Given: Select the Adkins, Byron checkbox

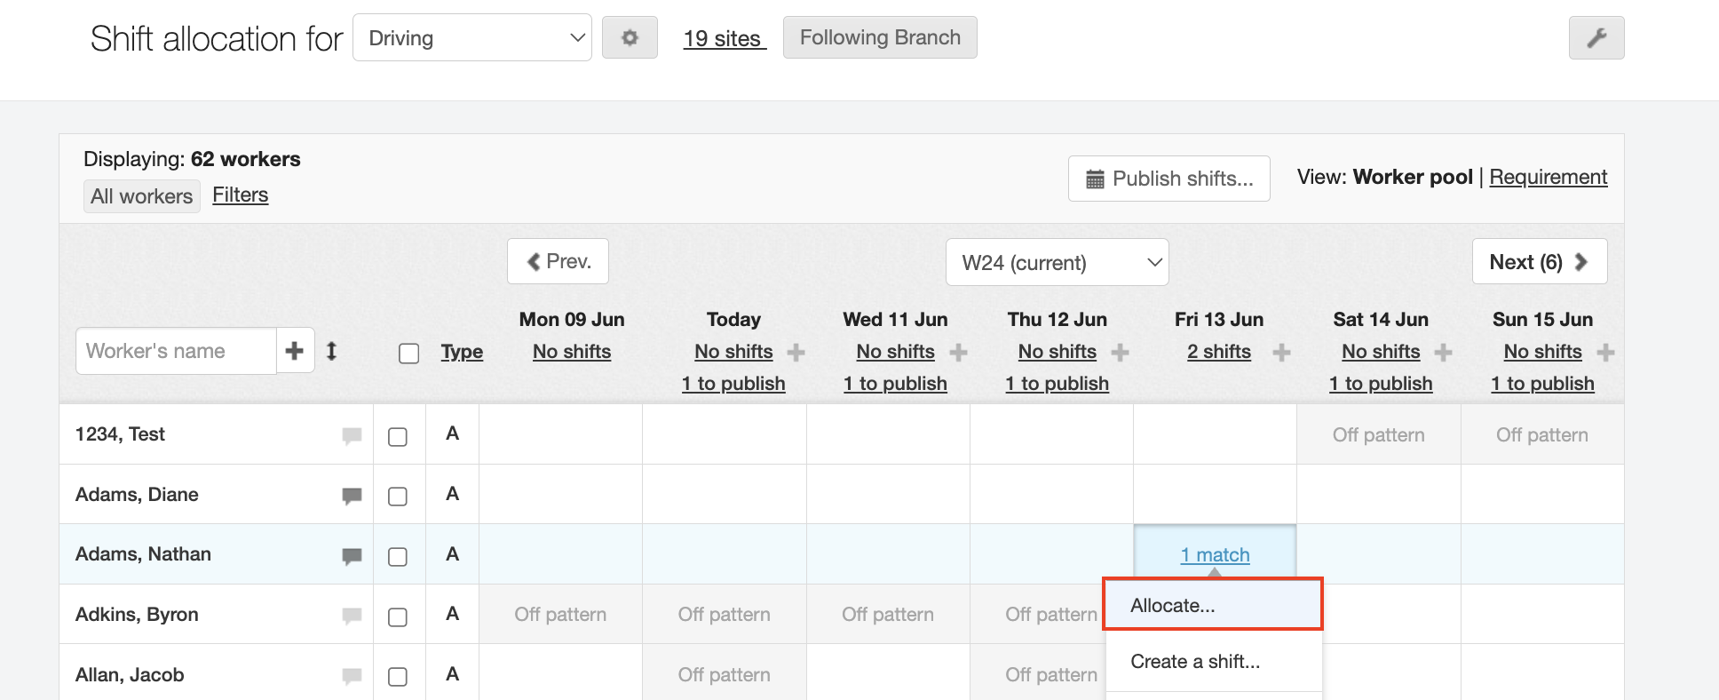Looking at the screenshot, I should 398,616.
